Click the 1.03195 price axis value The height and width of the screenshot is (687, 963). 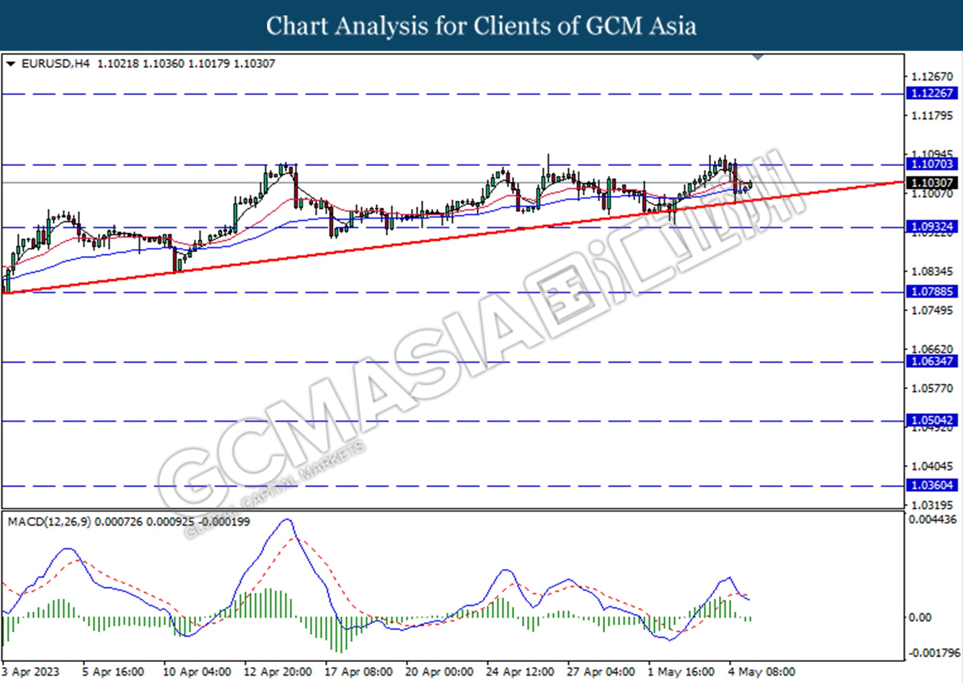click(932, 505)
